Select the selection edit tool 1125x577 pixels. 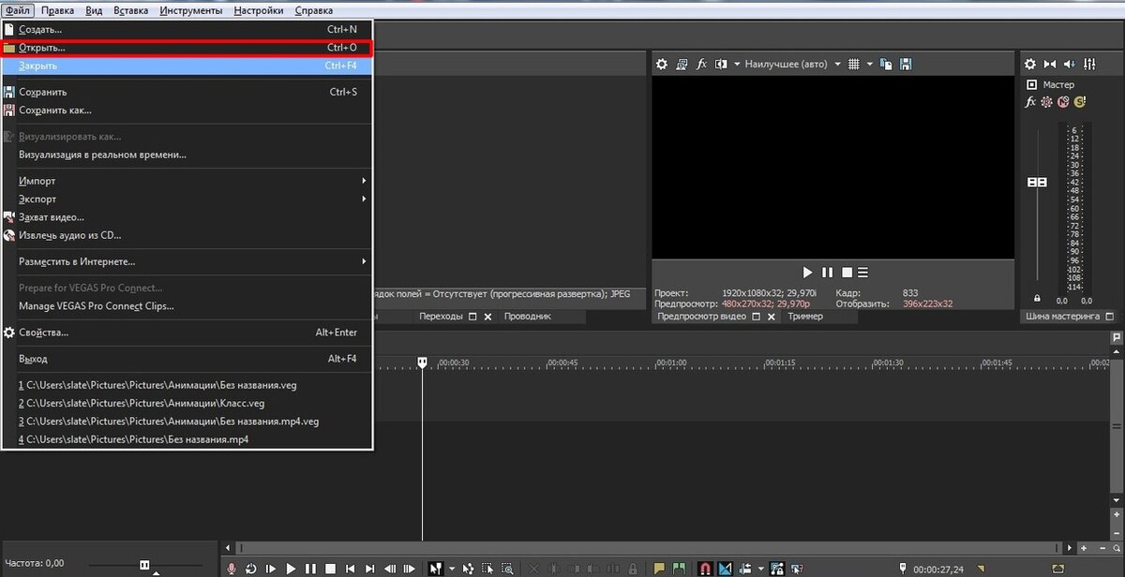487,569
